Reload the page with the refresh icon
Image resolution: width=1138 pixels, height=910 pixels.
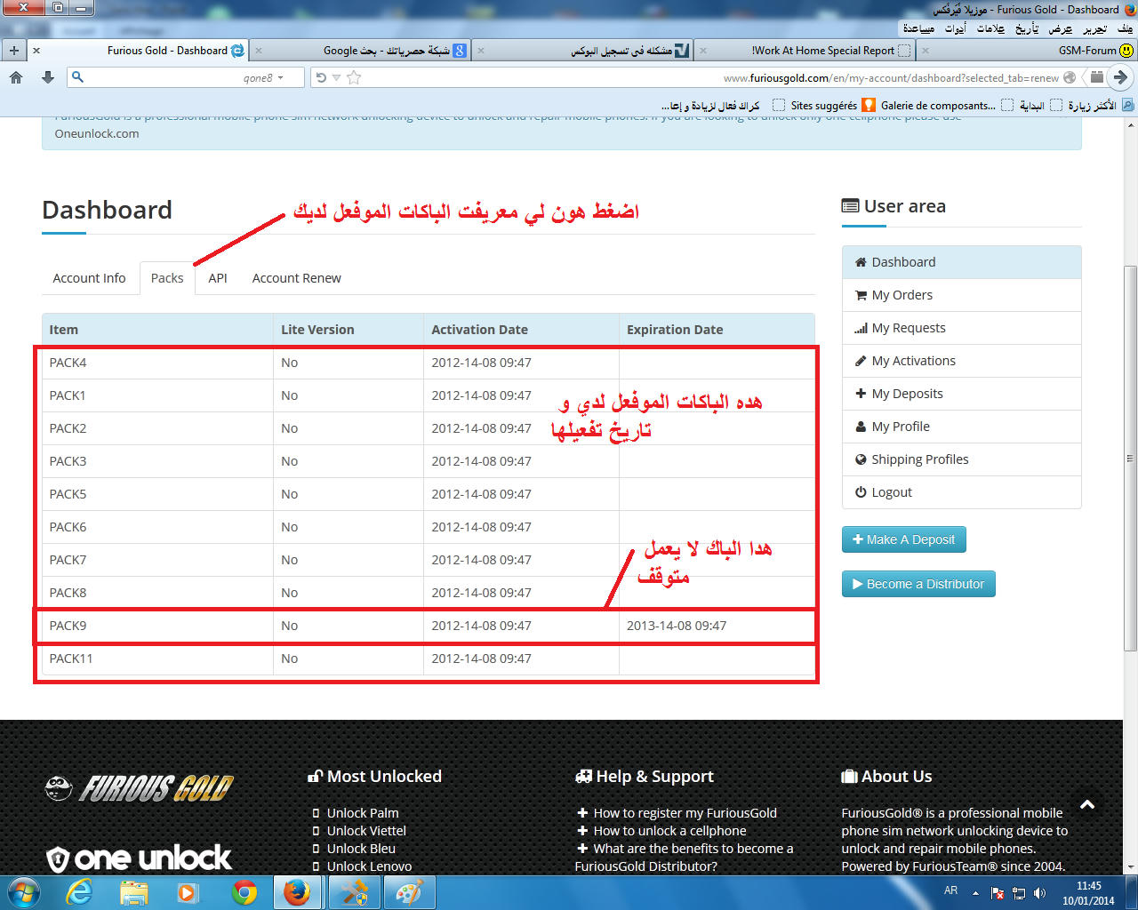[x=321, y=77]
